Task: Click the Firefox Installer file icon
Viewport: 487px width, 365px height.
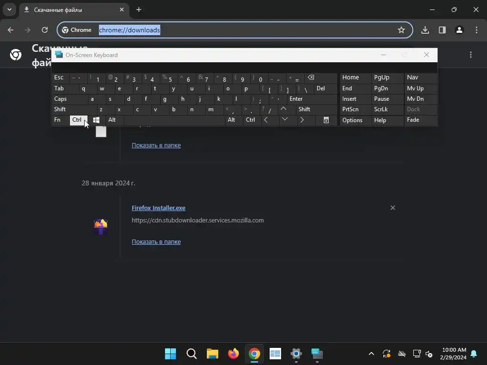Action: click(x=101, y=227)
